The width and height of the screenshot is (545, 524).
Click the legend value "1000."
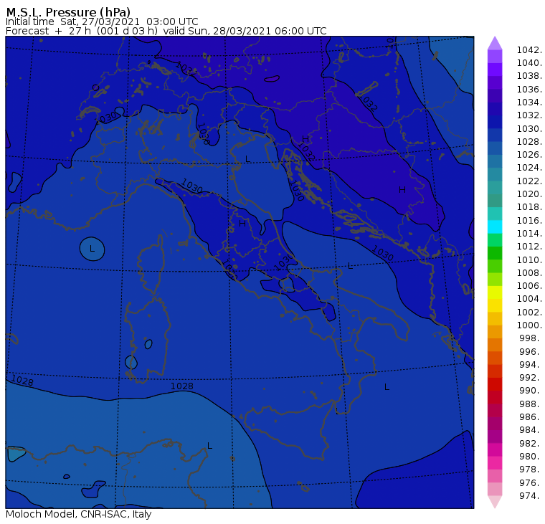[x=529, y=325]
